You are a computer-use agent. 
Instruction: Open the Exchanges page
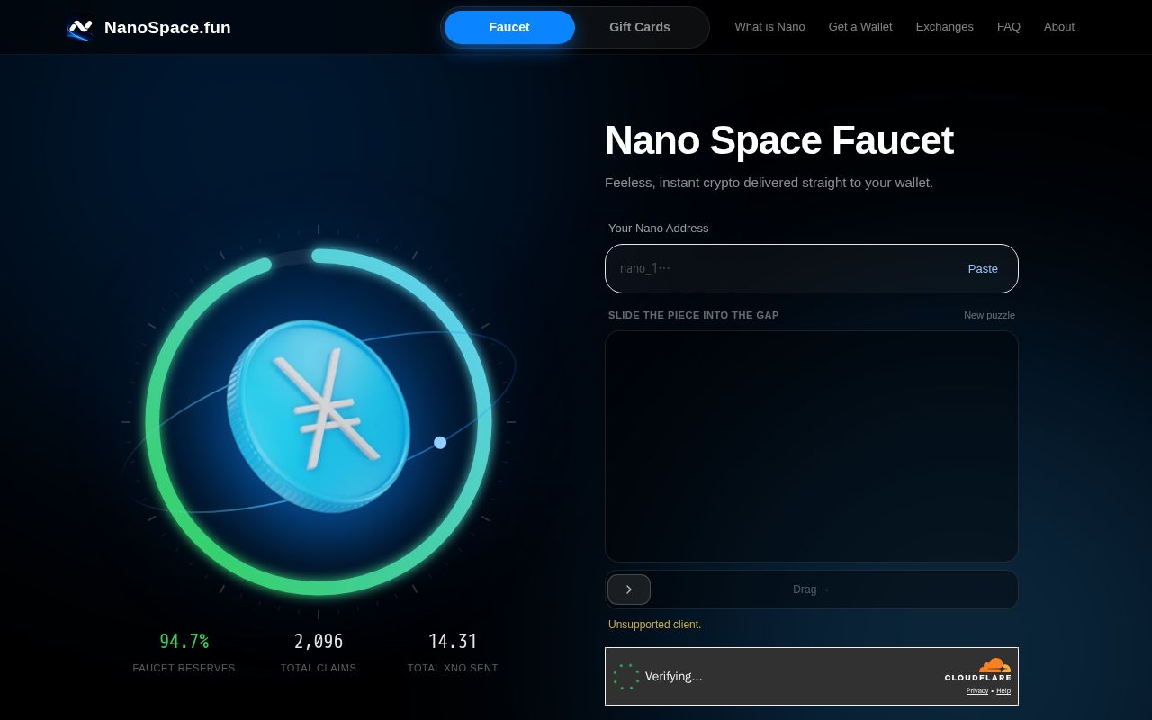tap(944, 27)
